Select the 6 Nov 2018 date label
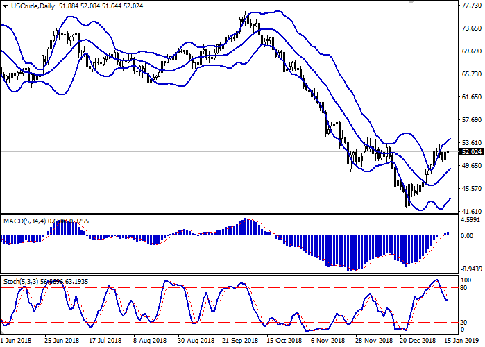This screenshot has width=485, height=347. (329, 341)
